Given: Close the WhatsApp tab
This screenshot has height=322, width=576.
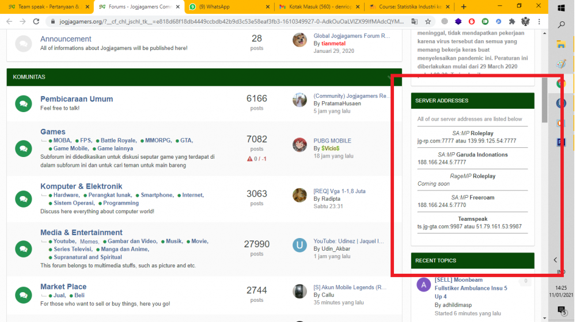Looking at the screenshot, I should [x=267, y=6].
